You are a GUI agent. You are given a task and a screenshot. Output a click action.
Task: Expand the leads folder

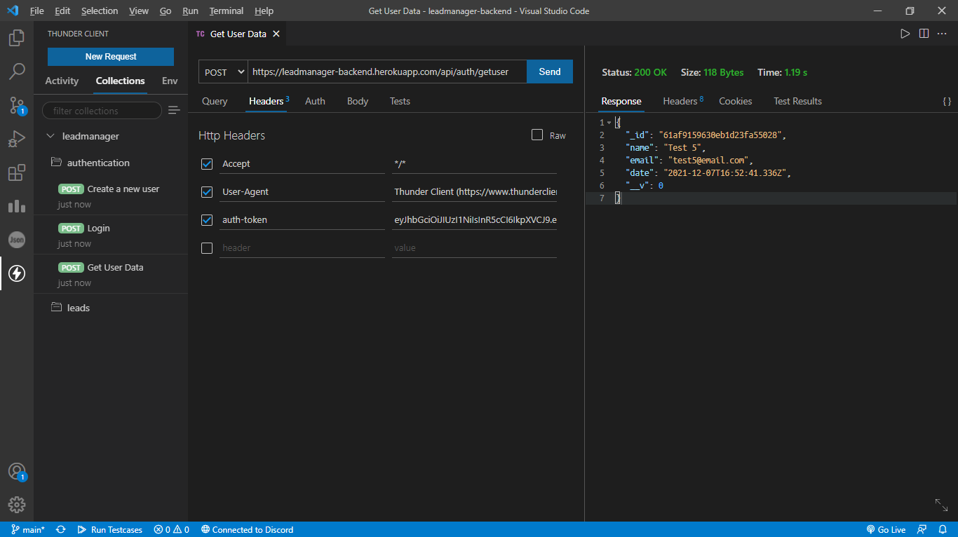[57, 308]
